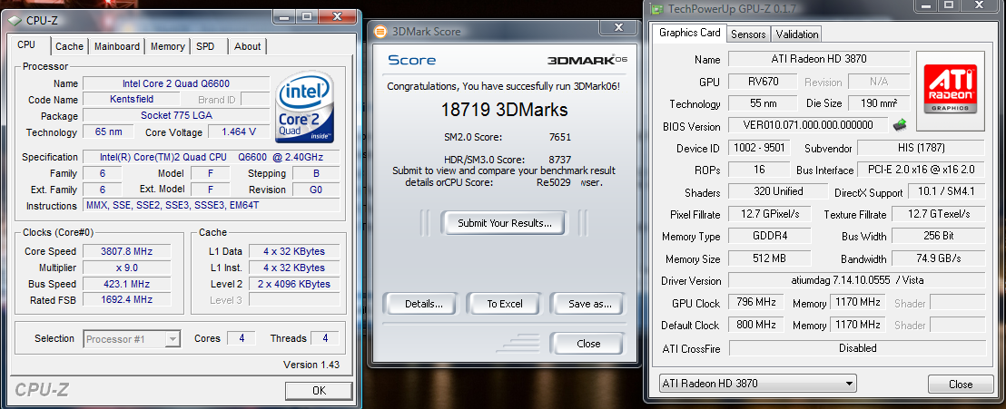This screenshot has width=1006, height=409.
Task: Click the Memory Type field GDDR4
Action: coord(769,236)
